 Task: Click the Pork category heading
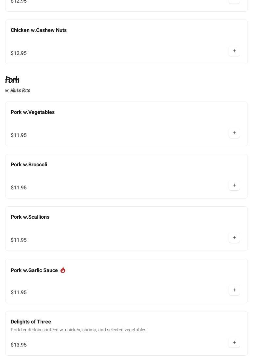(x=12, y=80)
